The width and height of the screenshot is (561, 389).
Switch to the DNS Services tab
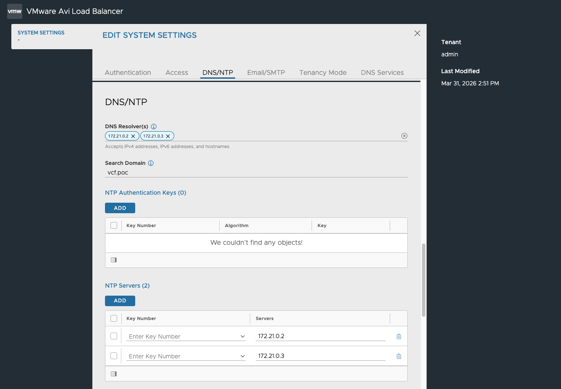click(x=382, y=72)
